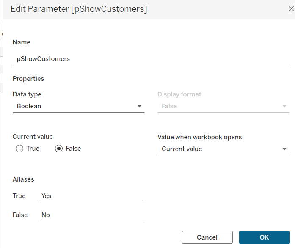Image resolution: width=295 pixels, height=248 pixels.
Task: Click the arrow icon beside Current value option
Action: point(284,149)
